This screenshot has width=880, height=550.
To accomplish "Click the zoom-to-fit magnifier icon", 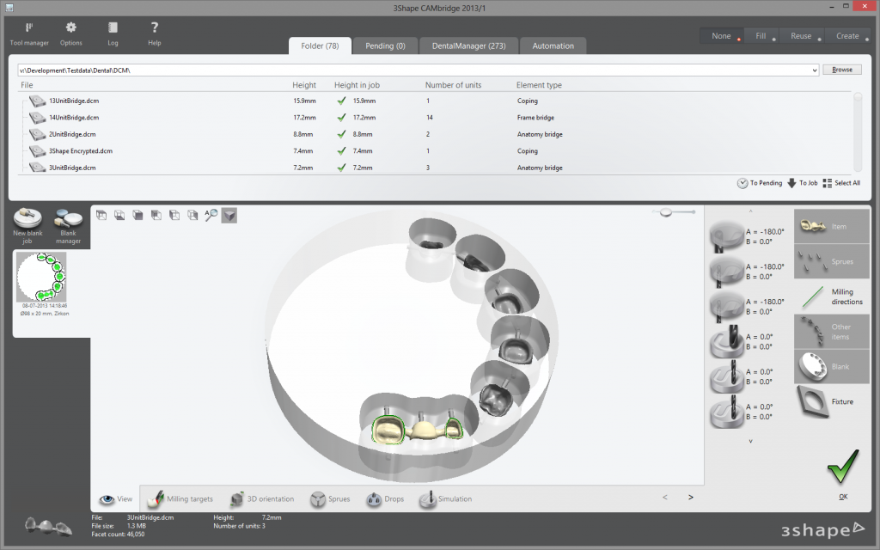I will coord(211,215).
